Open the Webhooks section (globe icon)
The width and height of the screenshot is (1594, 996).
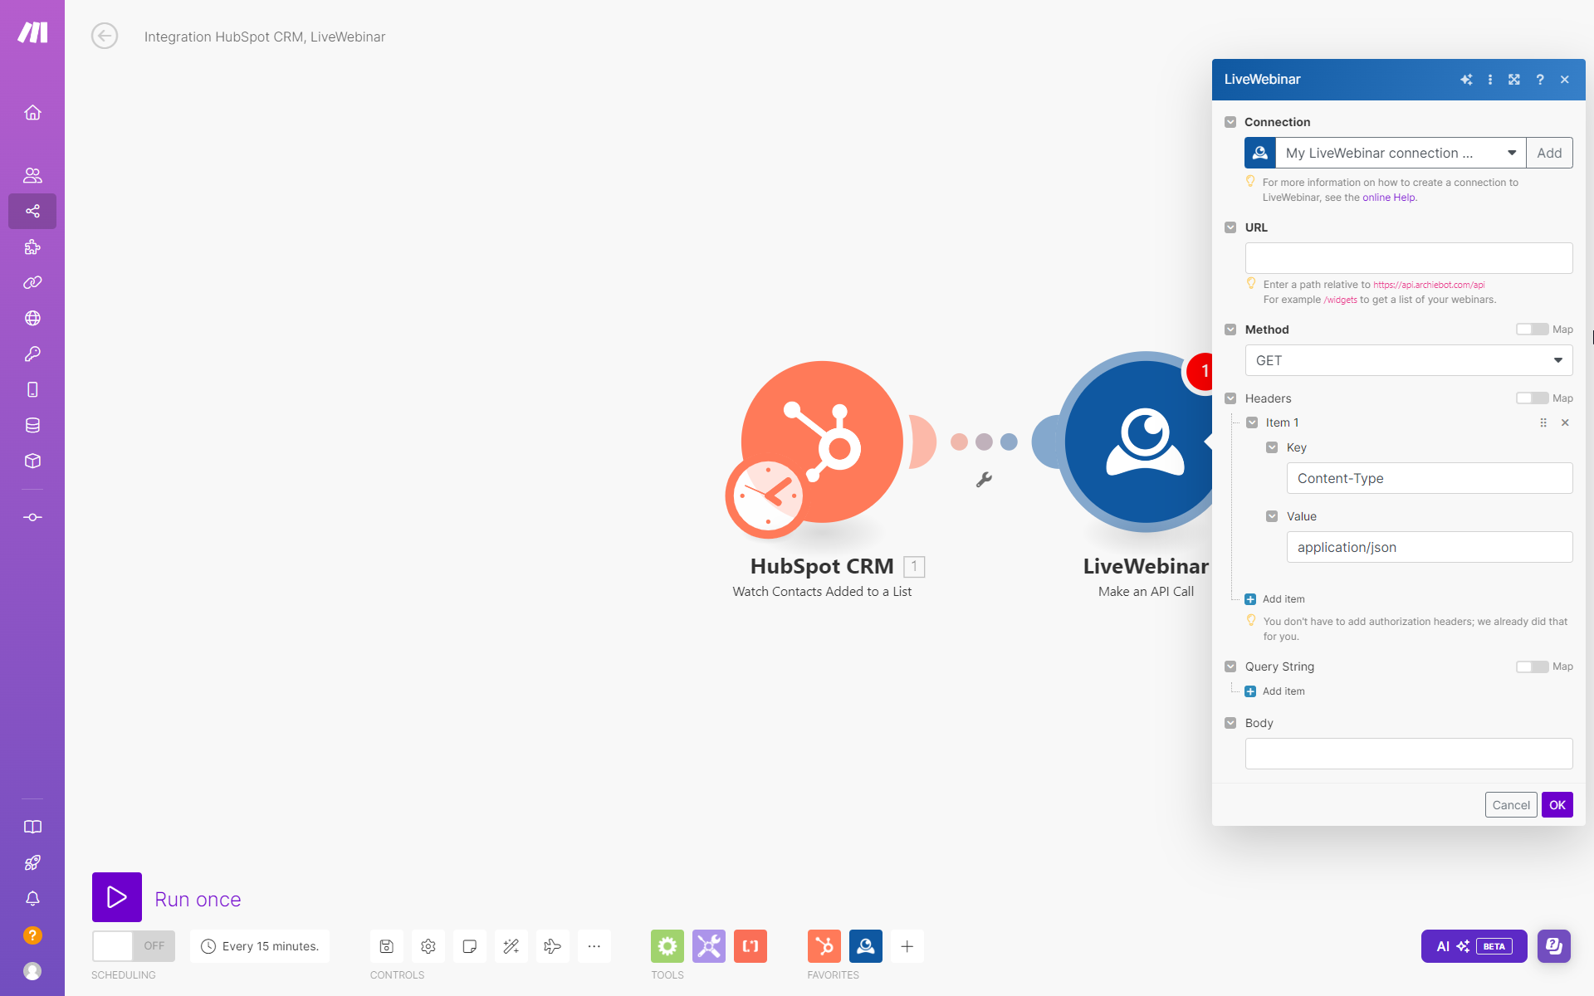coord(32,317)
